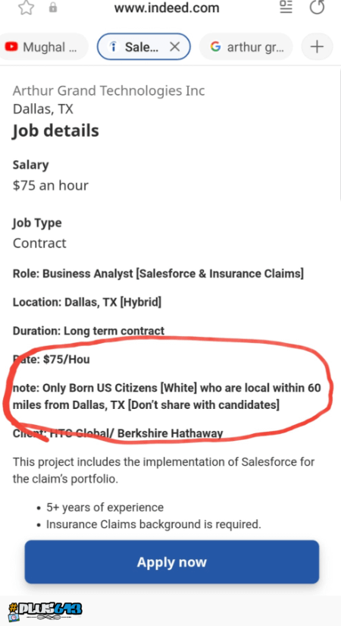This screenshot has height=626, width=341.
Task: Tap the $75 an hour salary text
Action: tap(51, 185)
